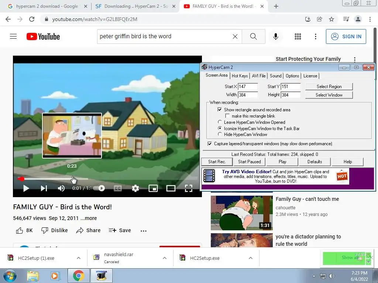Open navashield.rar download options arrow
Viewport: 378px width, 283px height.
(165, 258)
